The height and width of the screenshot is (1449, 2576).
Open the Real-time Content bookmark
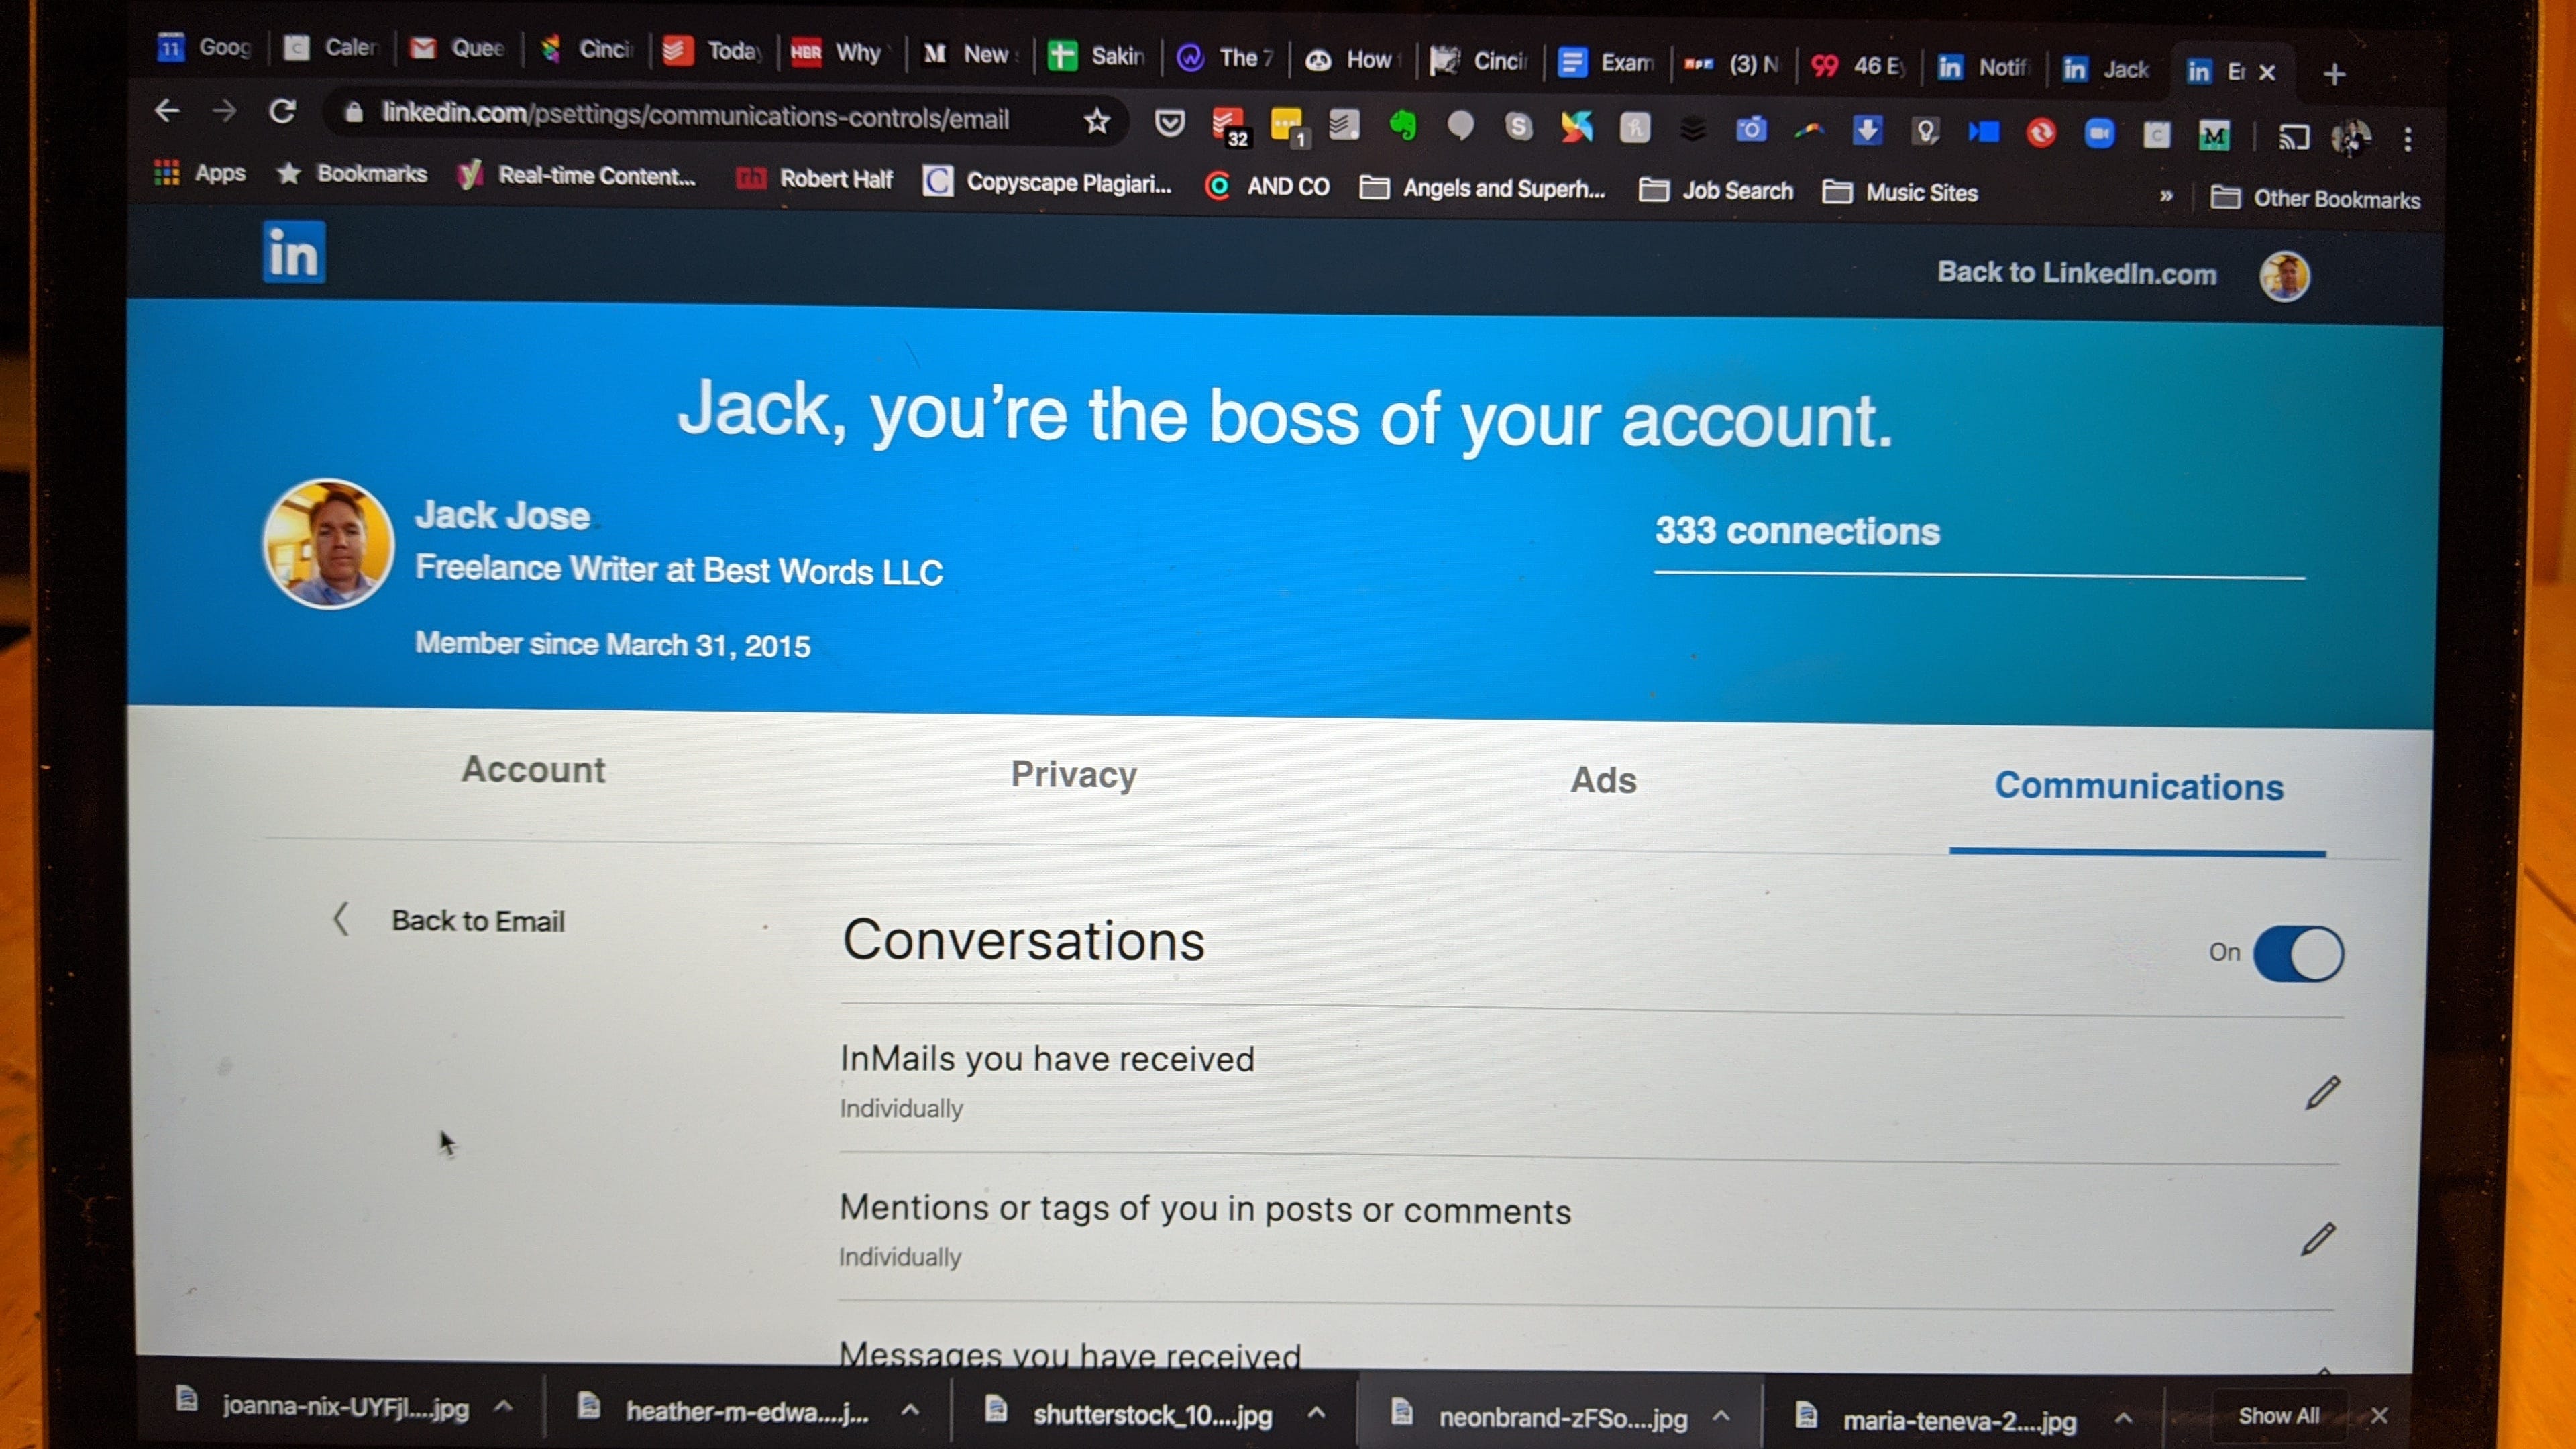pos(576,175)
